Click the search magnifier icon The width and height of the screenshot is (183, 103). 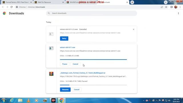[49, 13]
